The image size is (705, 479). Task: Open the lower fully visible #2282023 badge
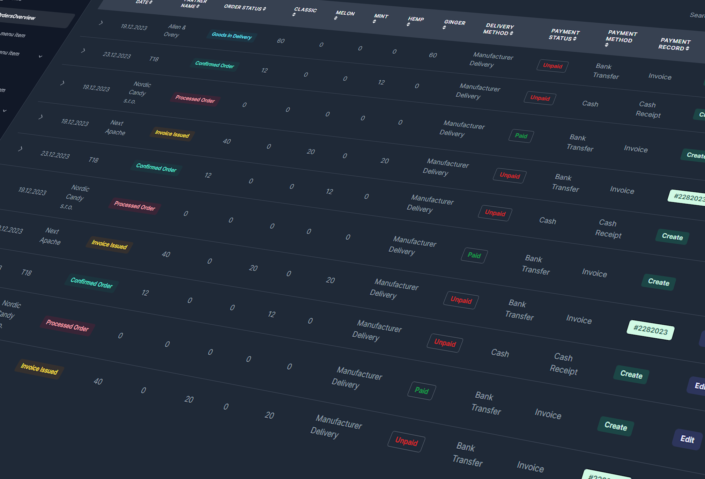point(650,330)
